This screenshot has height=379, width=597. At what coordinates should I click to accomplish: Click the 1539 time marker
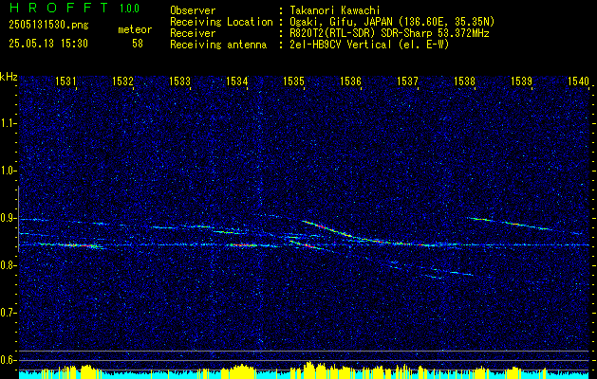521,81
